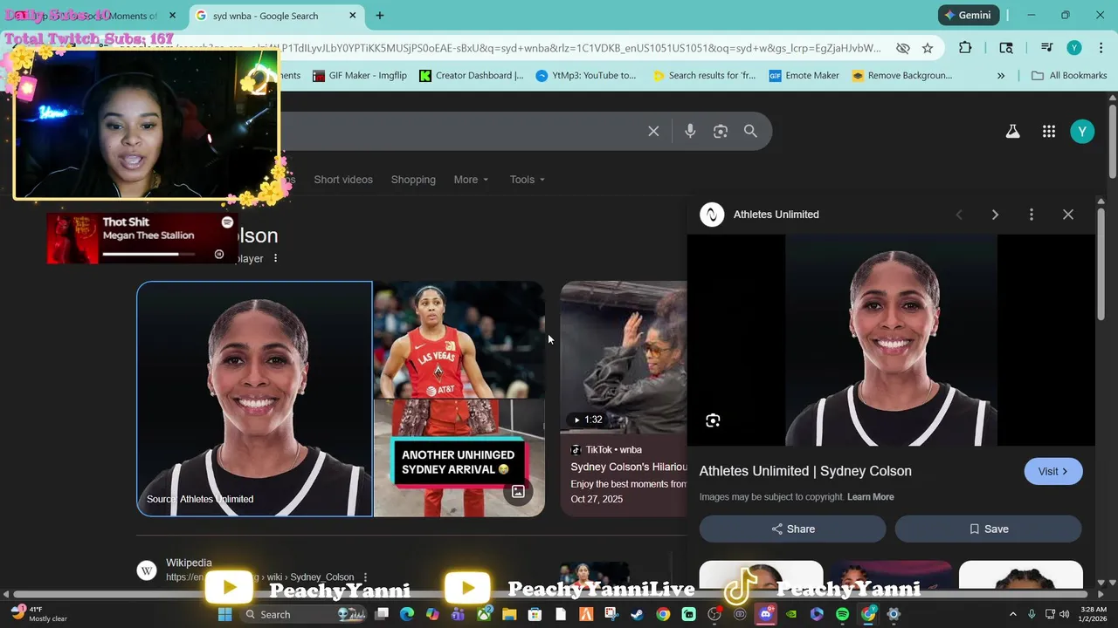Open Creator Dashboard bookmark
Image resolution: width=1118 pixels, height=628 pixels.
pyautogui.click(x=472, y=76)
